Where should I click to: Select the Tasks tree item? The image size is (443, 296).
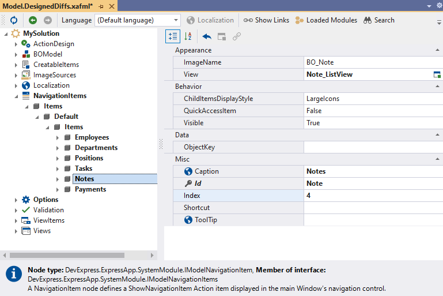pos(84,168)
